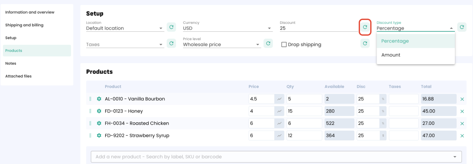Enable Drop shipping checkbox

[x=284, y=45]
